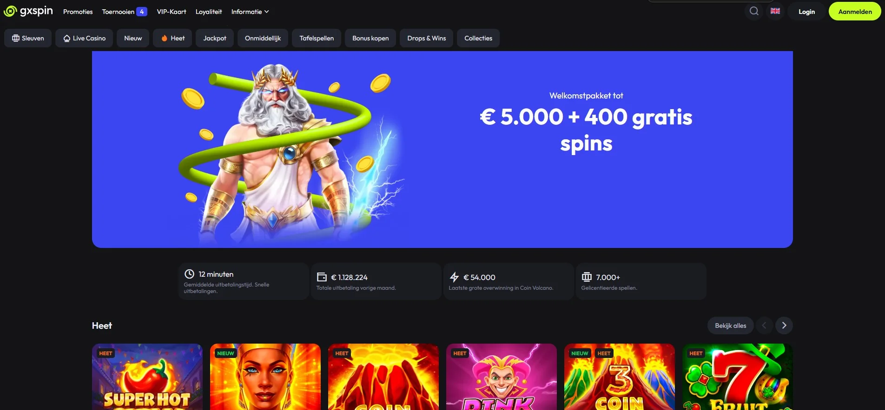Click the slot icon beside 7.000+
This screenshot has width=885, height=410.
pos(587,277)
